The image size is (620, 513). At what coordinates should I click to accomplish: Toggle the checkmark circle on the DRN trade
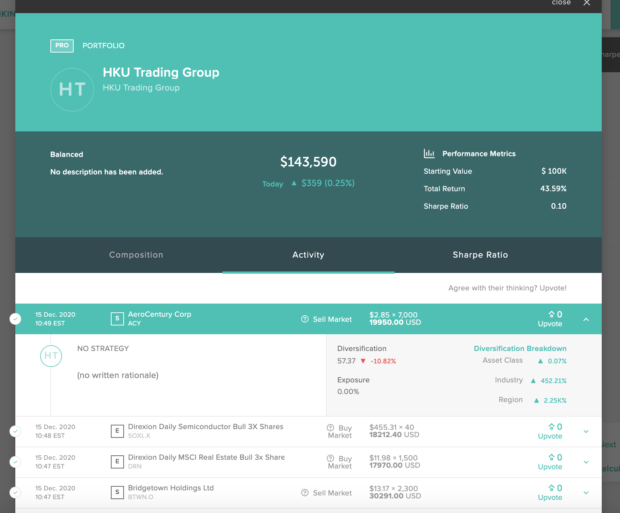click(15, 462)
